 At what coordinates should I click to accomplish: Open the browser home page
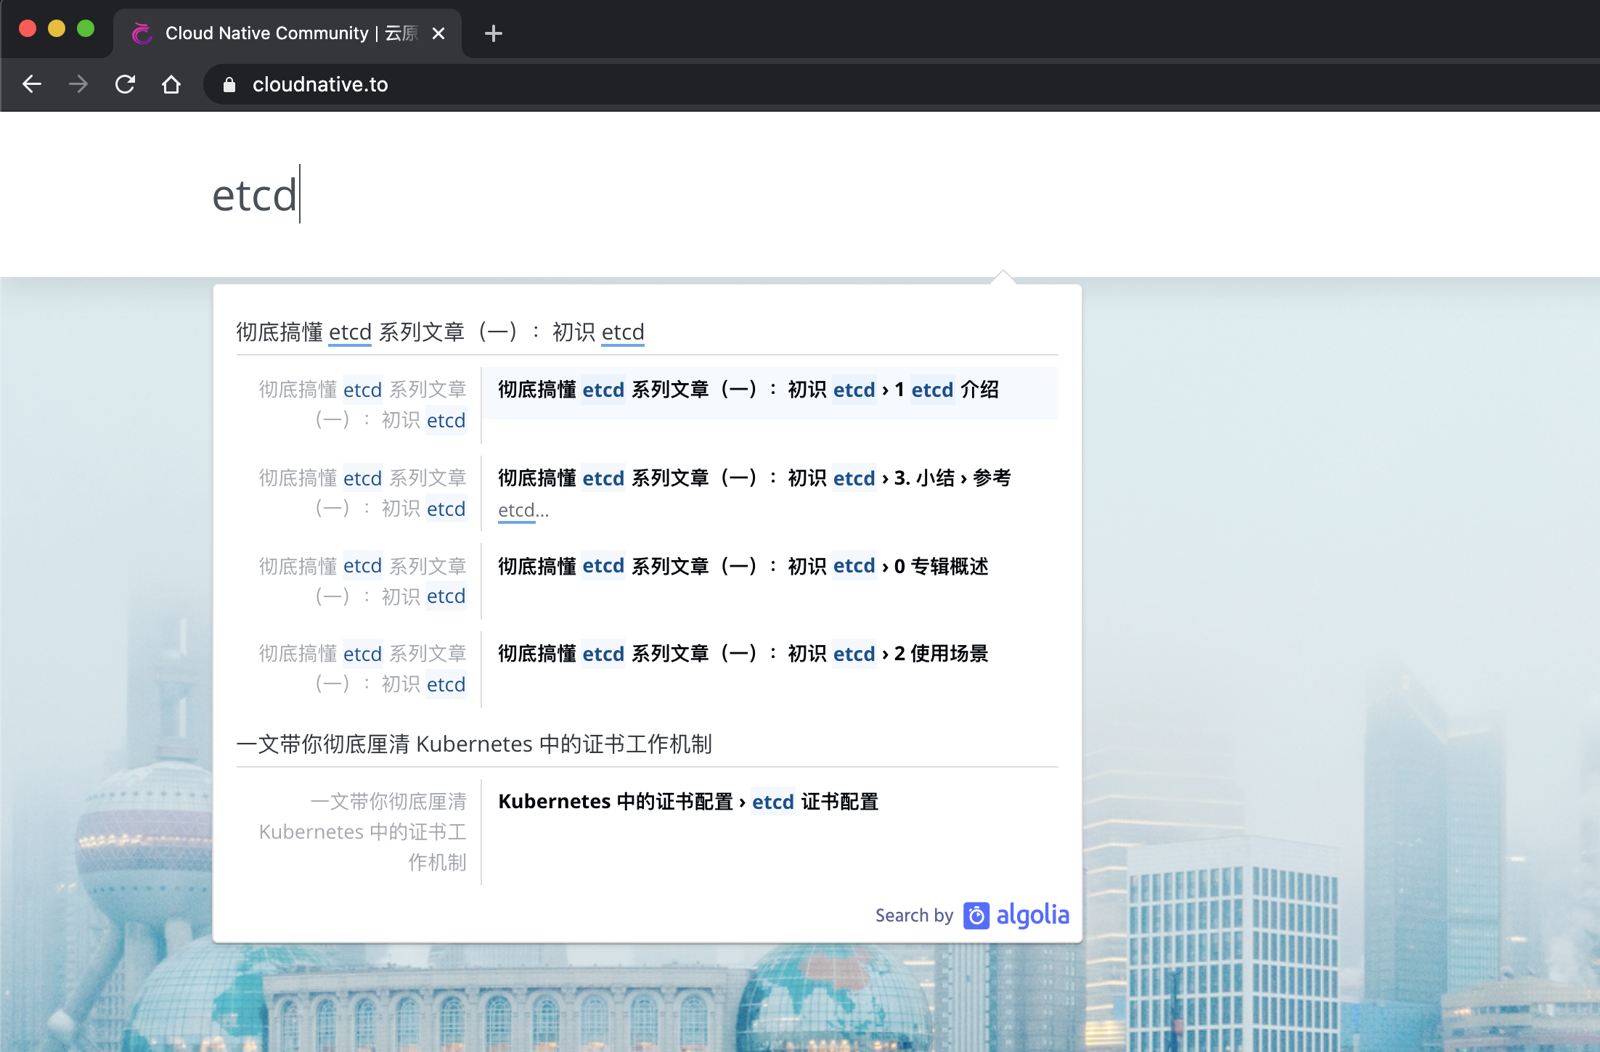(171, 84)
